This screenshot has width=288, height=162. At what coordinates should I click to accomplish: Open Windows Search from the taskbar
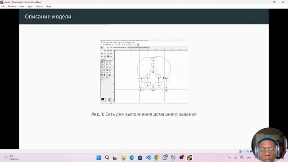(107, 157)
